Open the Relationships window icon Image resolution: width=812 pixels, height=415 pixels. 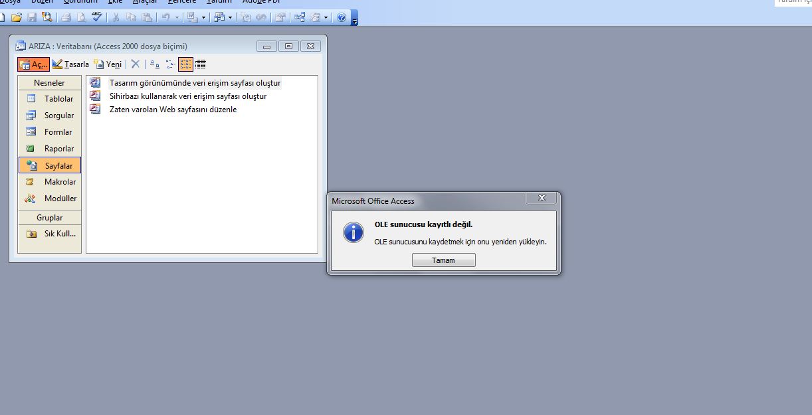point(300,17)
